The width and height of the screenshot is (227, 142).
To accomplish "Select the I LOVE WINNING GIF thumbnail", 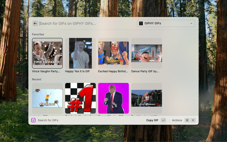I will point(146,98).
